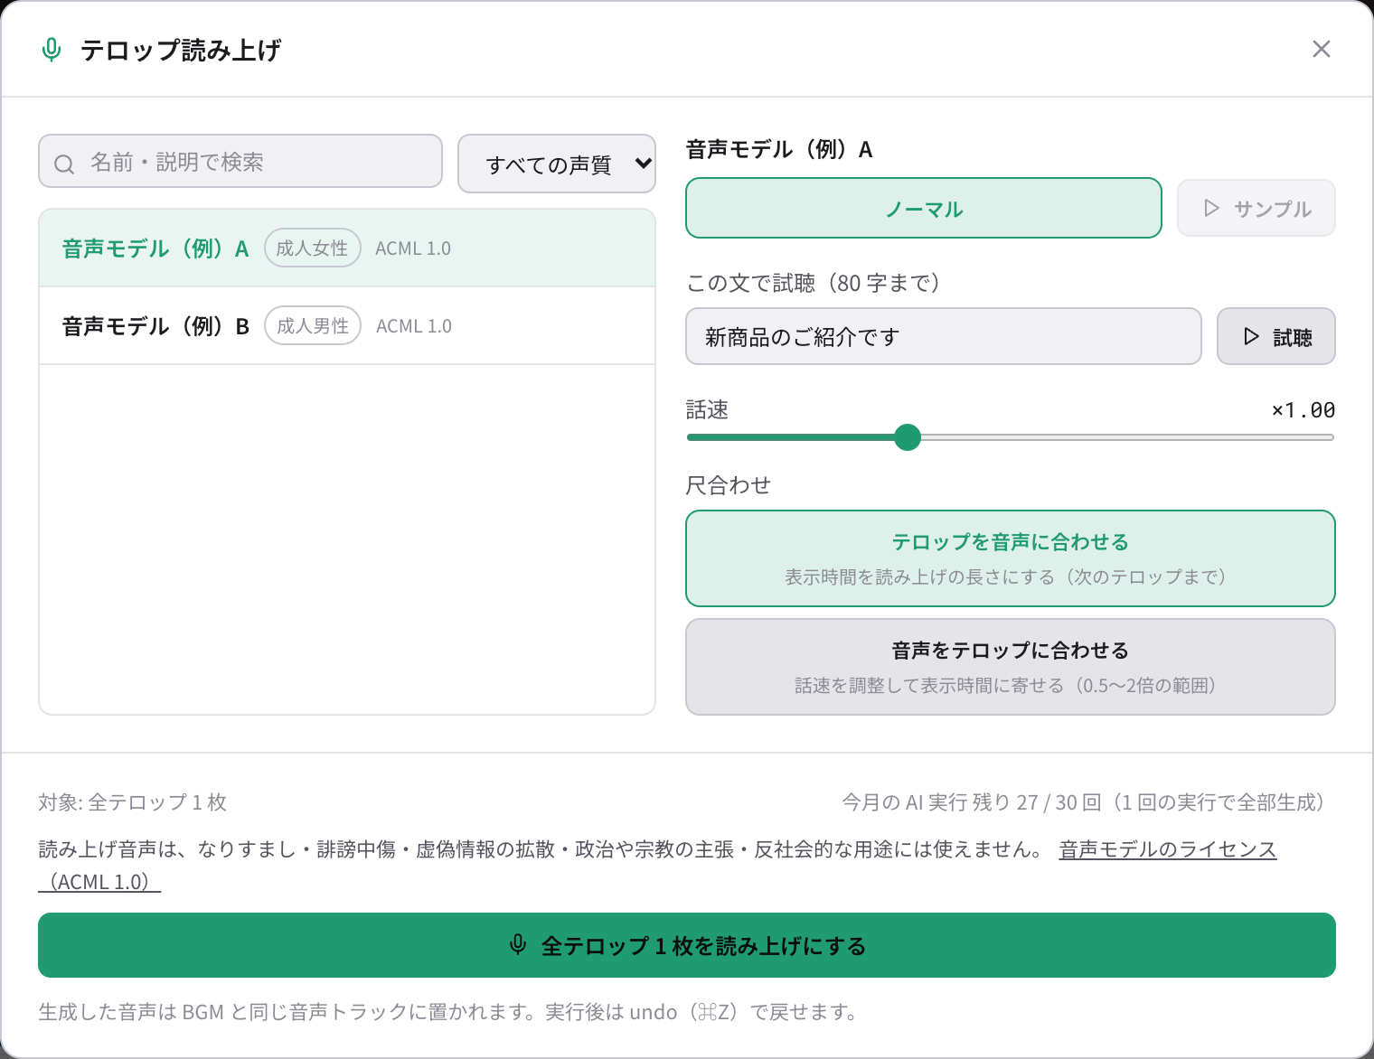
Task: Click 全テロップ 1 枚を読み上げにする button
Action: tap(687, 945)
